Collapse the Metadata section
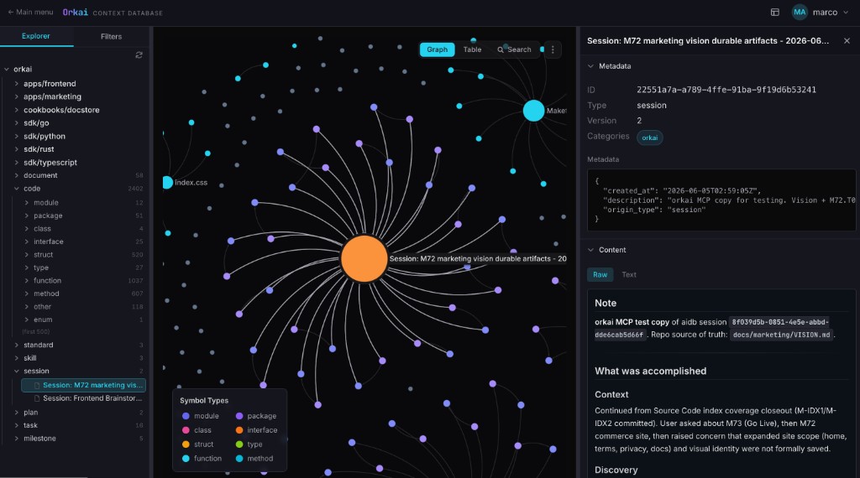 590,66
